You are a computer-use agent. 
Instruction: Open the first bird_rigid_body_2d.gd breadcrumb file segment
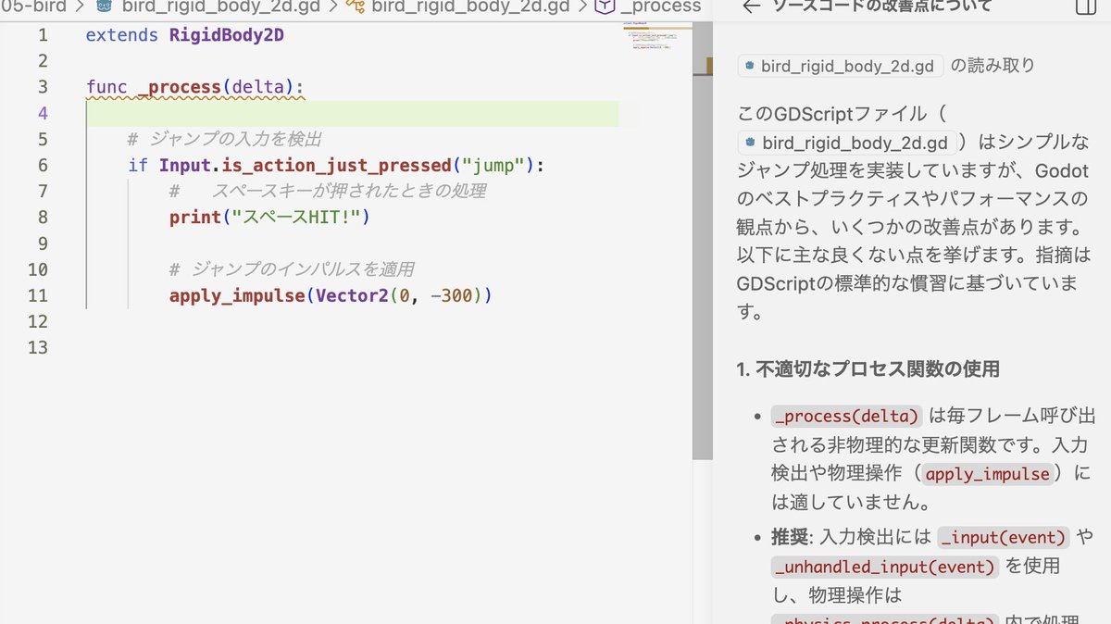(222, 6)
